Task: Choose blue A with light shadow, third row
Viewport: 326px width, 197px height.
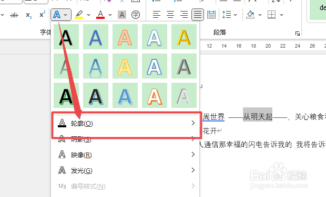Action: tap(125, 95)
